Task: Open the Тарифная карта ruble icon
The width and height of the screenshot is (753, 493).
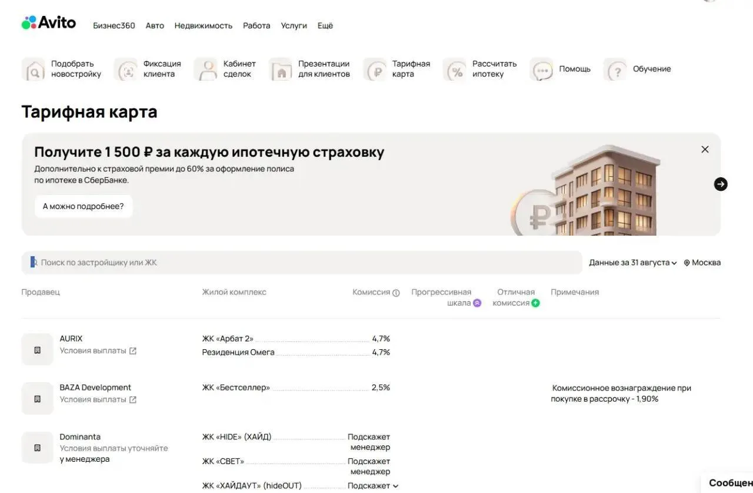Action: click(375, 69)
